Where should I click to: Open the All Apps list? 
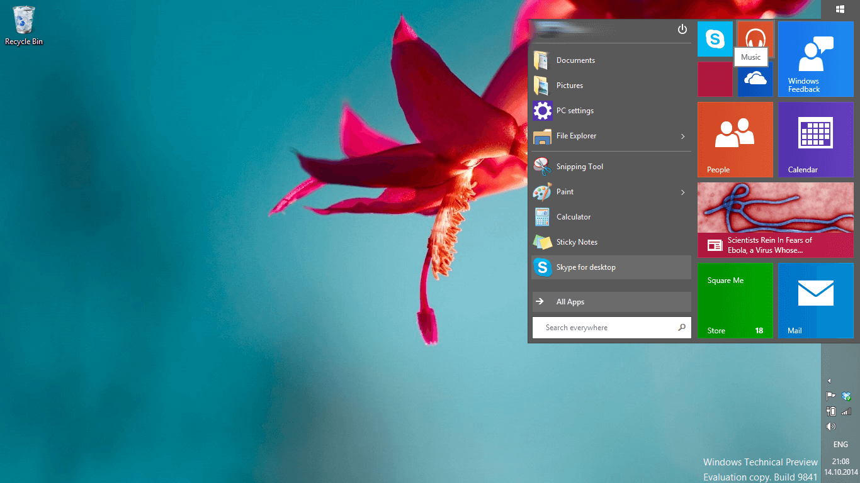pyautogui.click(x=570, y=302)
